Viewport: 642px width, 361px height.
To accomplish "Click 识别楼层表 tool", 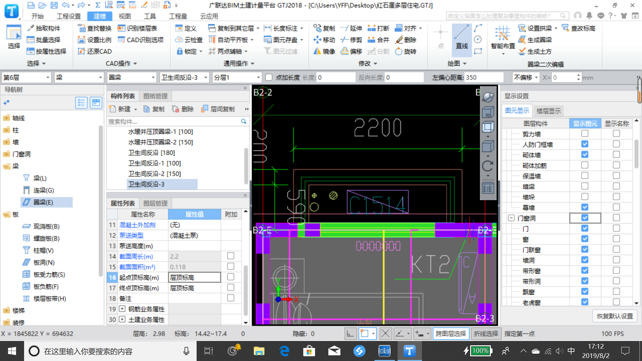I will (x=137, y=28).
